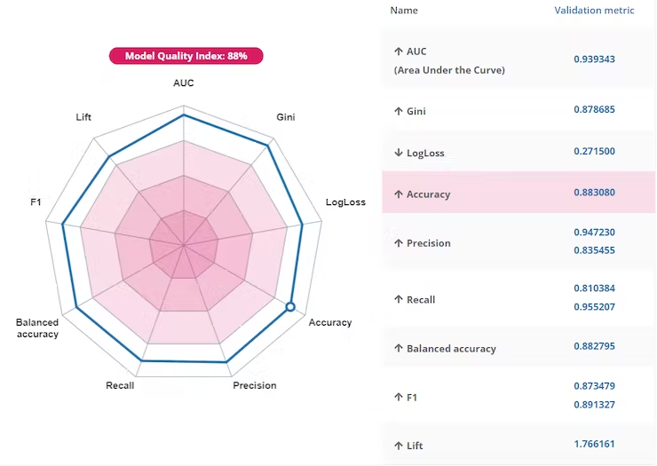The width and height of the screenshot is (657, 466).
Task: Click the up arrow next to Gini
Action: (398, 112)
